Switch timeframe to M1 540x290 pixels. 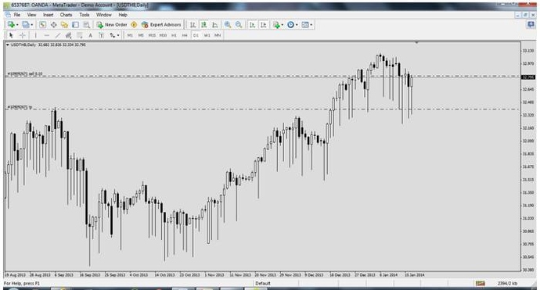(x=130, y=35)
